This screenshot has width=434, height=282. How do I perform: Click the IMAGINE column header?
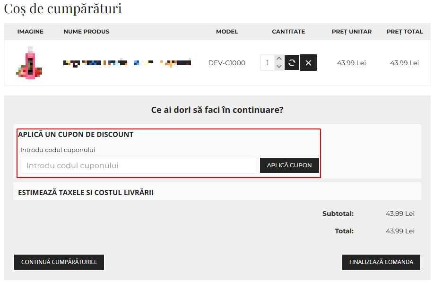(30, 32)
